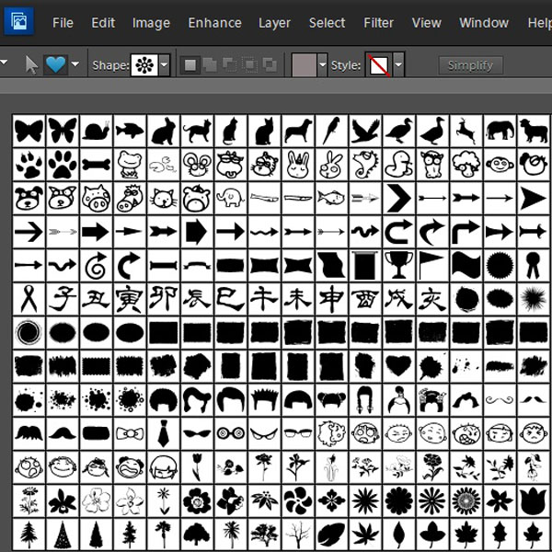Image resolution: width=552 pixels, height=552 pixels.
Task: Open the Filter menu
Action: tap(378, 22)
